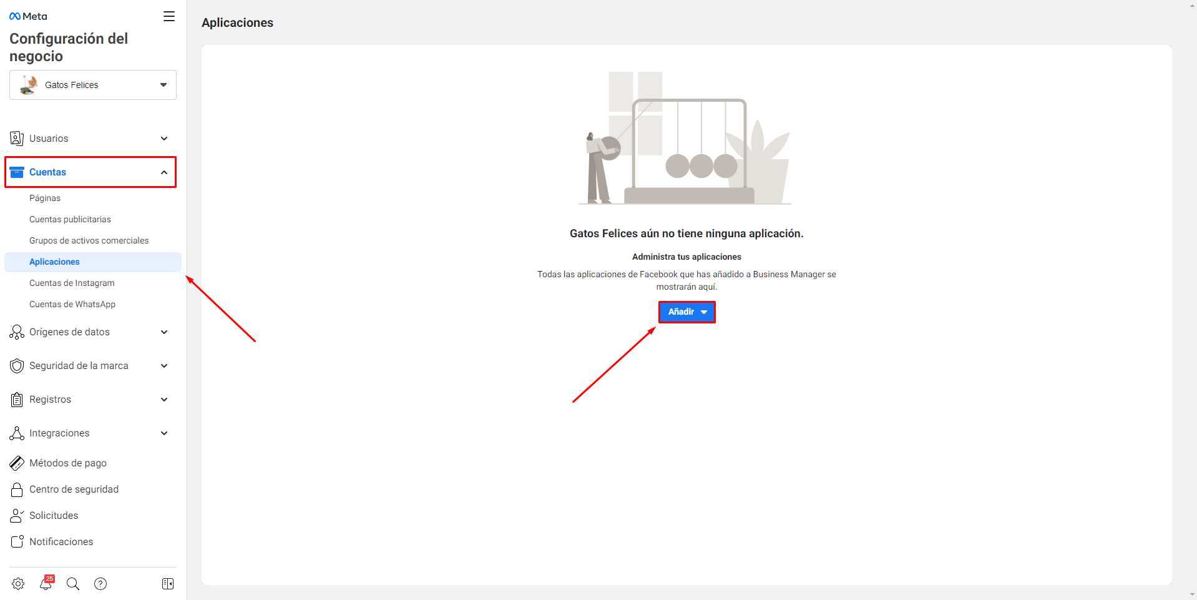Expand the Registros section chevron
This screenshot has height=600, width=1197.
tap(164, 400)
